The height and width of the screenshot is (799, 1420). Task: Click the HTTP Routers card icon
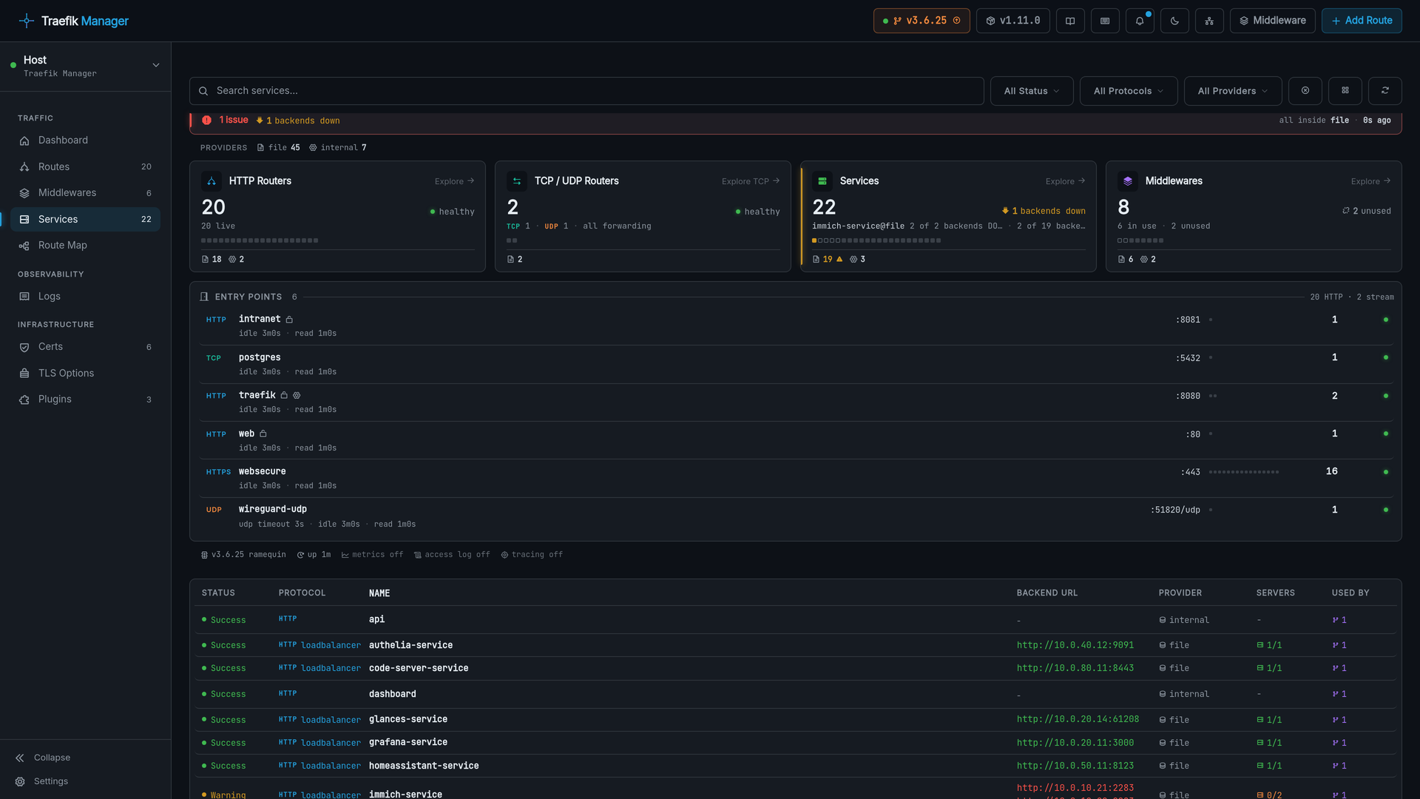click(x=212, y=181)
